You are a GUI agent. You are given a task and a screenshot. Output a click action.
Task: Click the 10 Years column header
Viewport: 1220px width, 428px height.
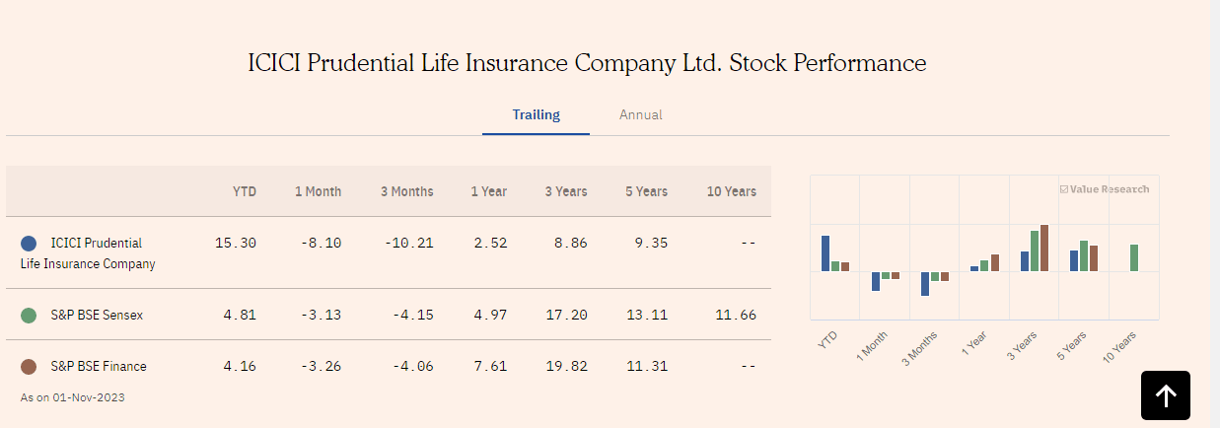pos(731,191)
